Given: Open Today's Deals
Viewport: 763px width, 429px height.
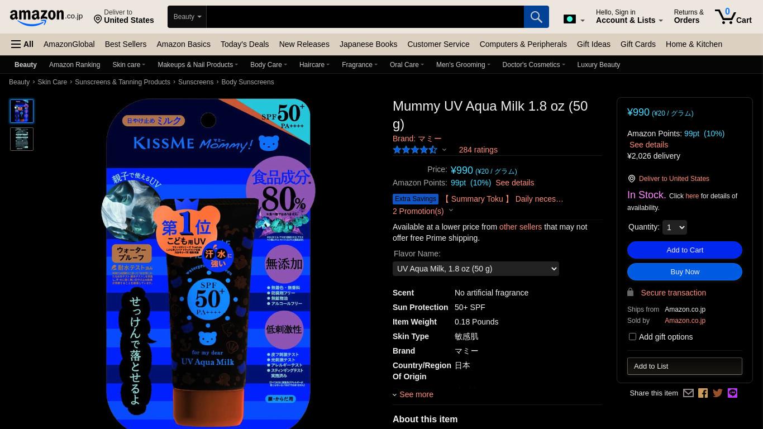Looking at the screenshot, I should [245, 44].
